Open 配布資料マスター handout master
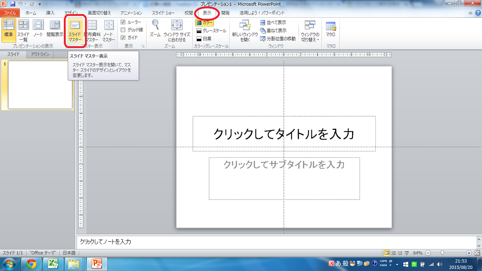The image size is (482, 271). [x=92, y=30]
